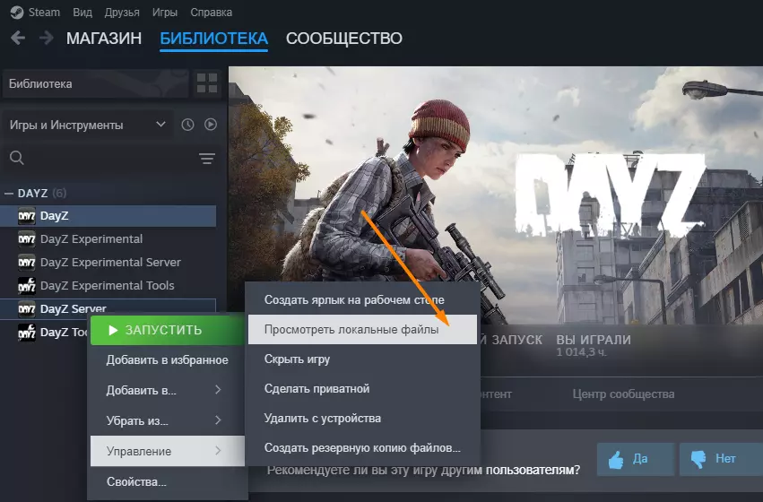Viewport: 763px width, 502px height.
Task: Select DayZ Experimental Tools entry
Action: pyautogui.click(x=108, y=286)
